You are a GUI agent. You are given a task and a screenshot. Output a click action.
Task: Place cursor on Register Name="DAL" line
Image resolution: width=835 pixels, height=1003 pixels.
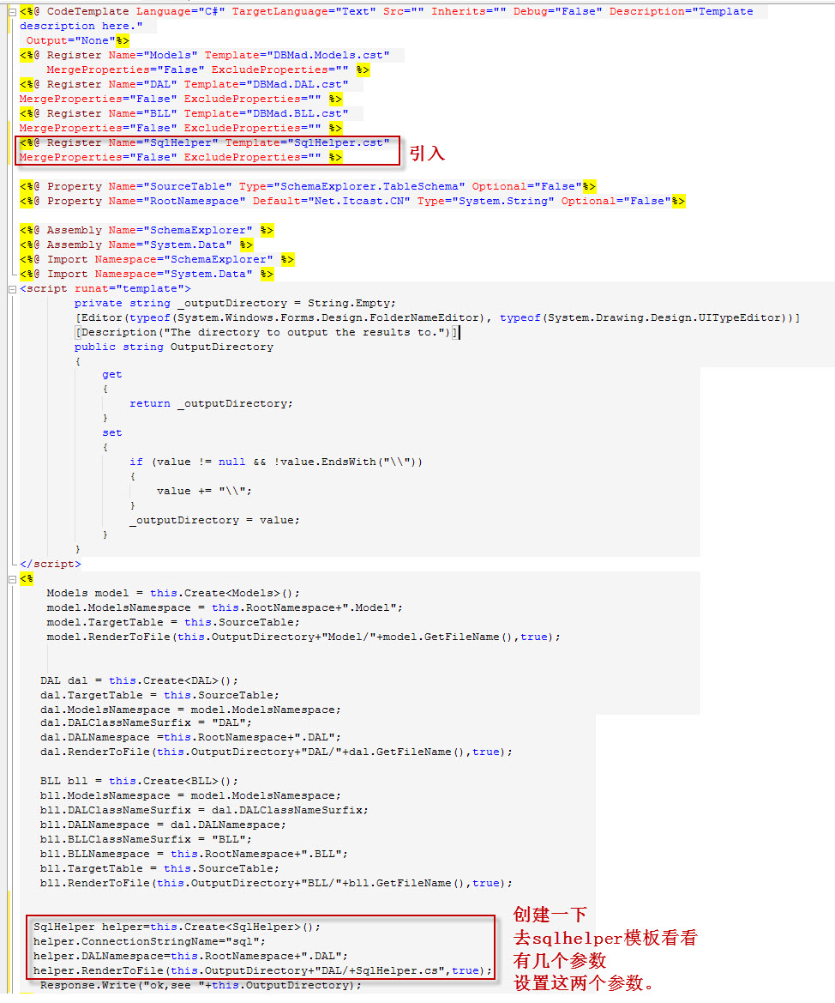tap(184, 84)
